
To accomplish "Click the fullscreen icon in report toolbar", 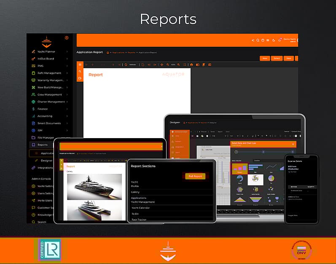I will click(185, 64).
